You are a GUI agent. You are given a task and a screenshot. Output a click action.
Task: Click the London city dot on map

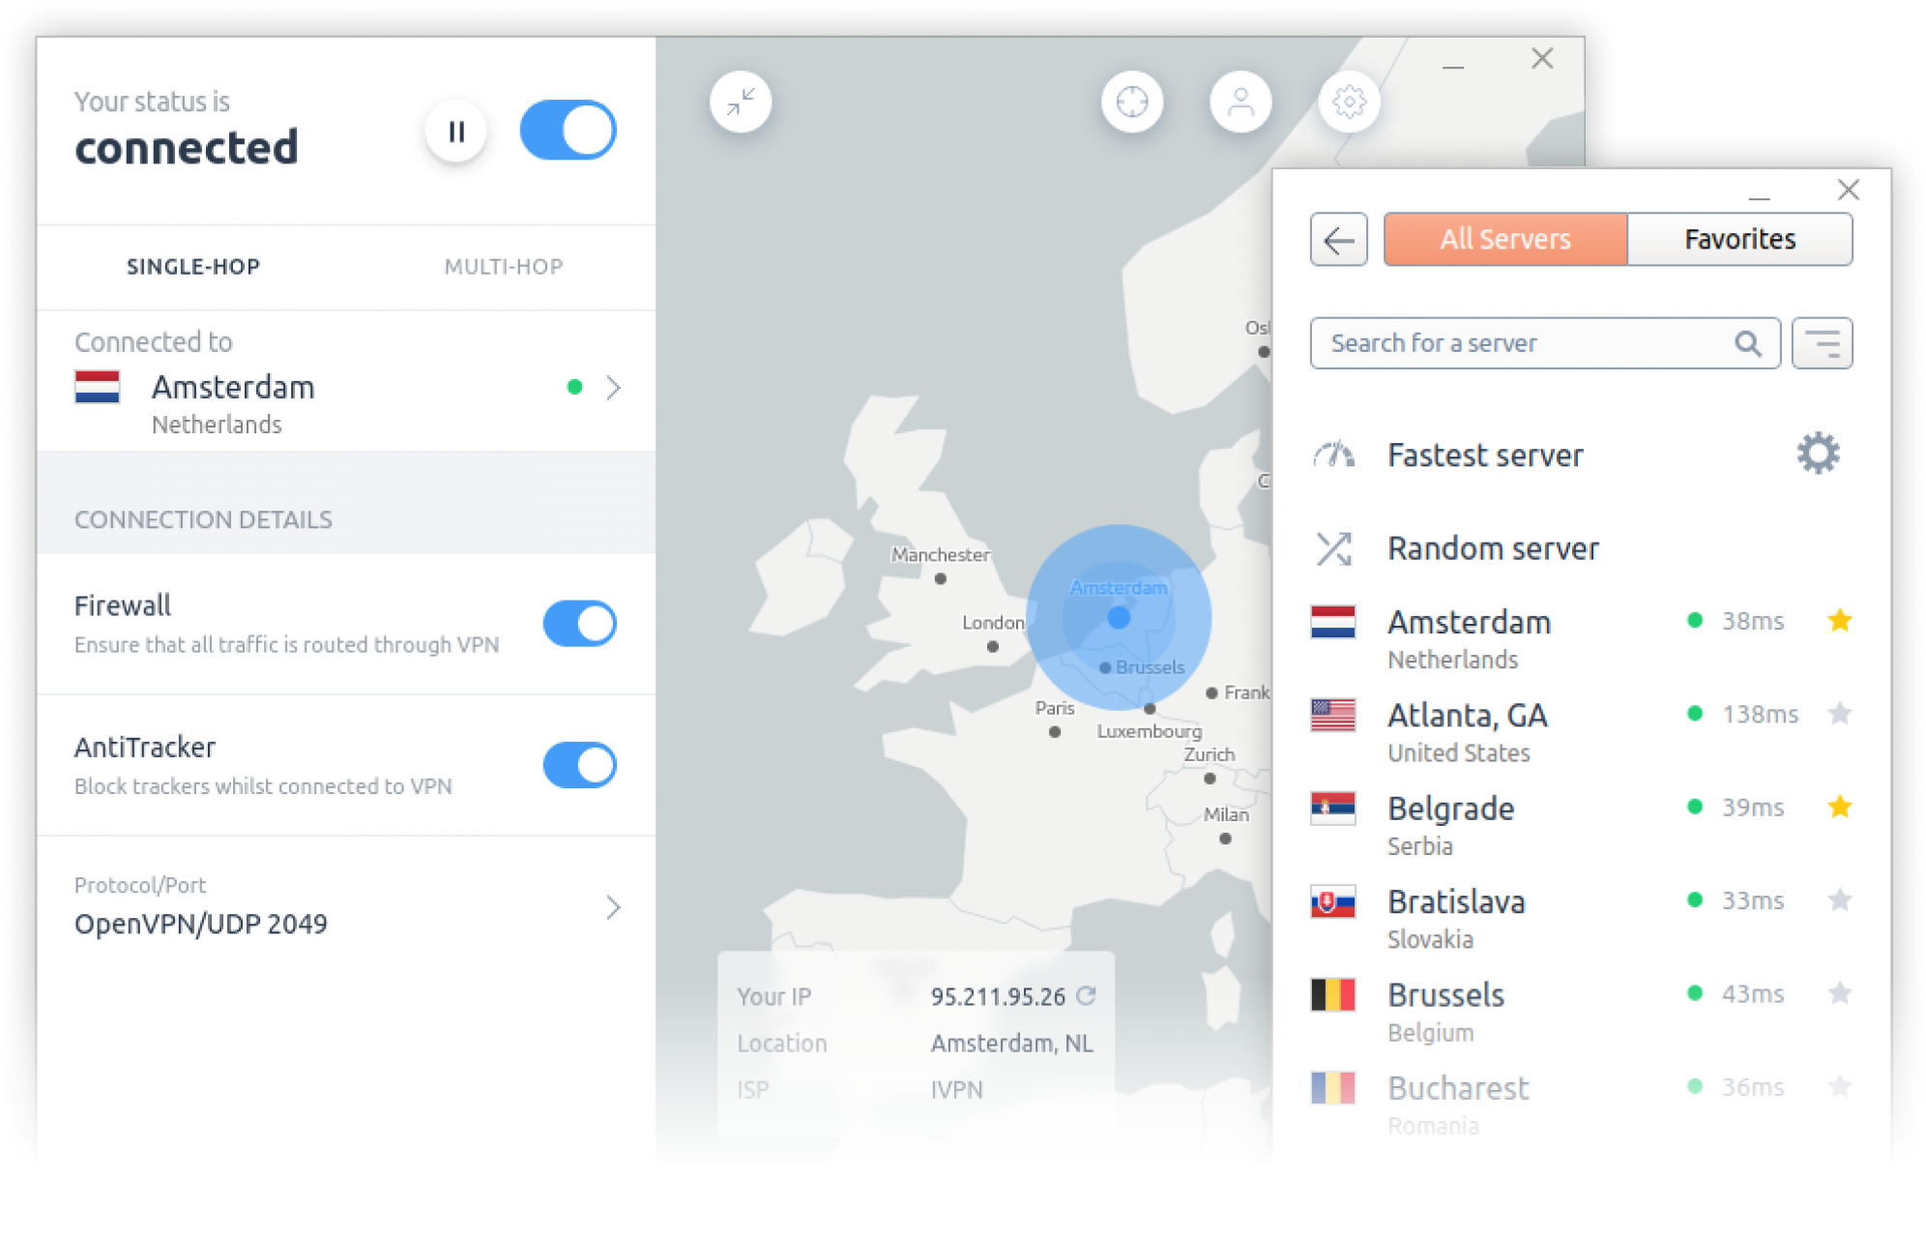(x=993, y=647)
